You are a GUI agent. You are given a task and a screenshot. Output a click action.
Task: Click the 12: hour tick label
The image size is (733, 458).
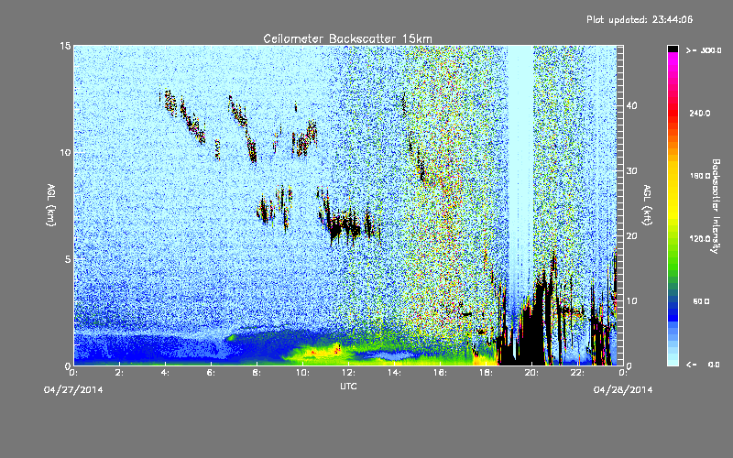coord(348,373)
